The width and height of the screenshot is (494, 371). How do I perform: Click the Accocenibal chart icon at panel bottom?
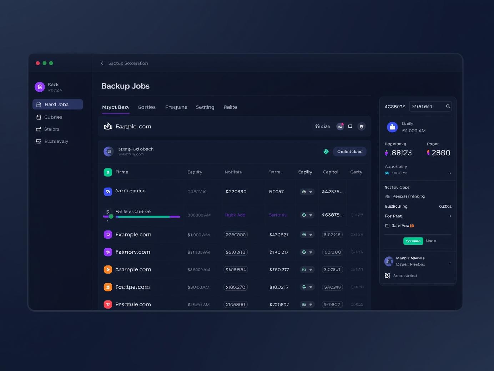(387, 275)
